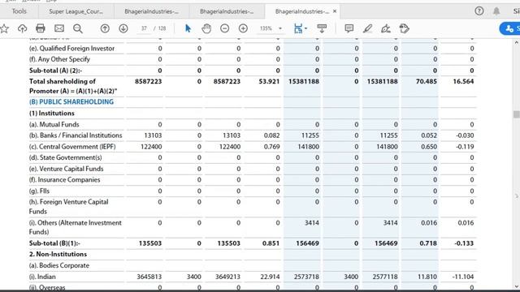The image size is (520, 292).
Task: Click the stamp tool icon
Action: point(405,28)
